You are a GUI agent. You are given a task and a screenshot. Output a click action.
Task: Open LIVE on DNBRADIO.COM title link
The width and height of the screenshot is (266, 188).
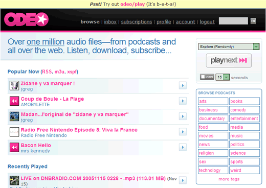pyautogui.click(x=93, y=178)
